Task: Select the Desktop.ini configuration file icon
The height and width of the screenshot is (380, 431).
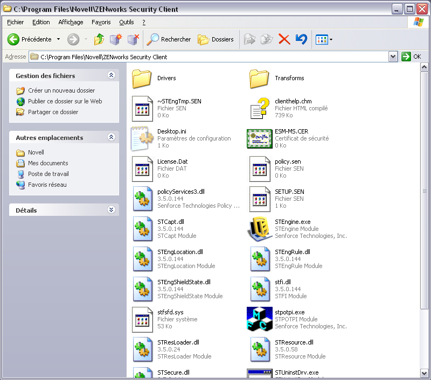Action: pyautogui.click(x=142, y=138)
